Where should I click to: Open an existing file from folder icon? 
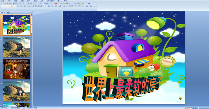click(x=5, y=4)
